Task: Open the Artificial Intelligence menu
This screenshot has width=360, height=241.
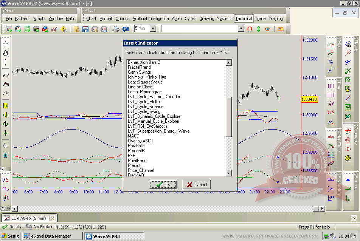Action: click(x=151, y=19)
